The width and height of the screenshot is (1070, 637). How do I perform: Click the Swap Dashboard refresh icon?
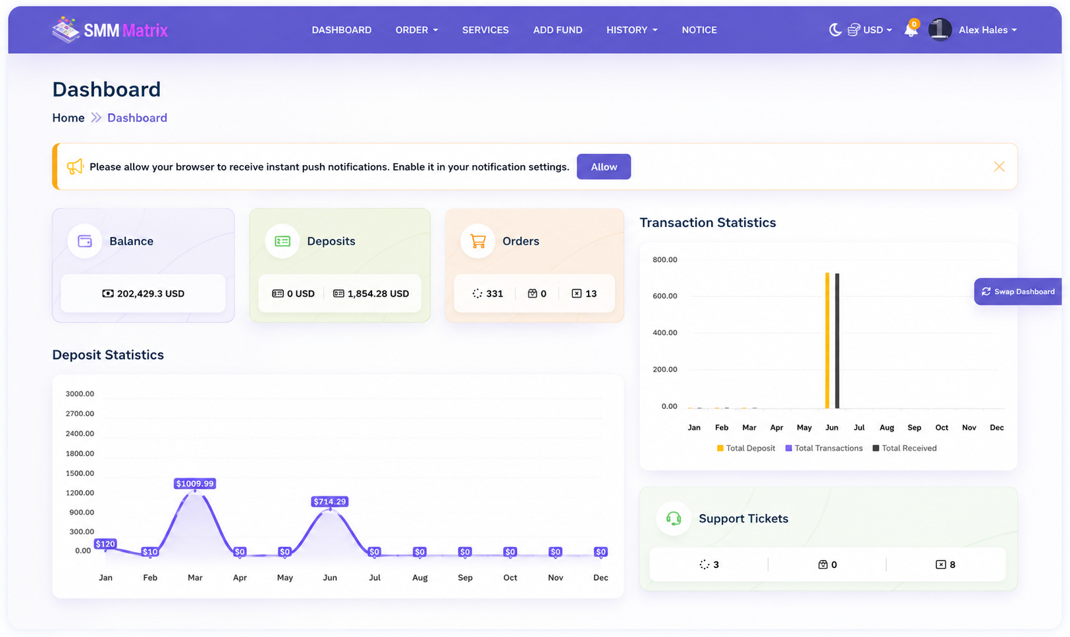(x=986, y=292)
